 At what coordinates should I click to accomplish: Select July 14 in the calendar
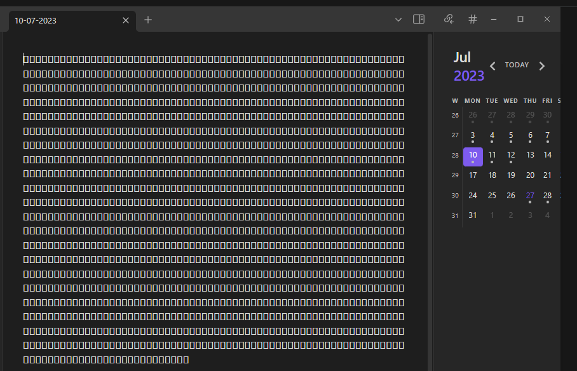point(548,156)
